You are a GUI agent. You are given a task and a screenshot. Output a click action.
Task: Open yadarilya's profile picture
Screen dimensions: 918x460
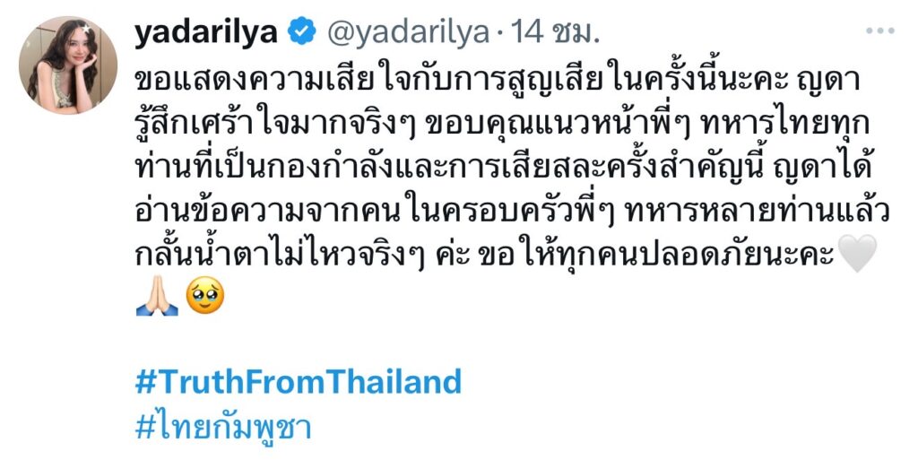[68, 65]
